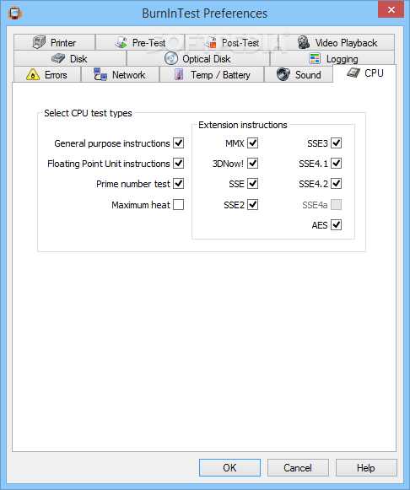Open the Temp / Battery tab
Image resolution: width=410 pixels, height=490 pixels.
(212, 75)
